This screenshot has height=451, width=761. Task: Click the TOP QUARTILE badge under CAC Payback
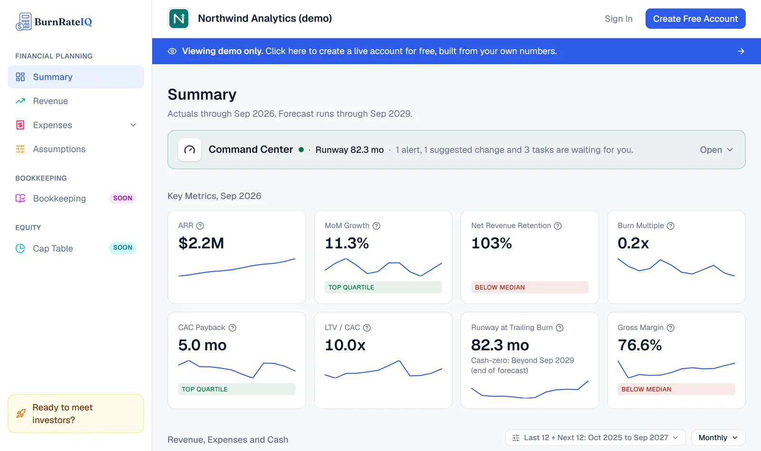point(237,389)
